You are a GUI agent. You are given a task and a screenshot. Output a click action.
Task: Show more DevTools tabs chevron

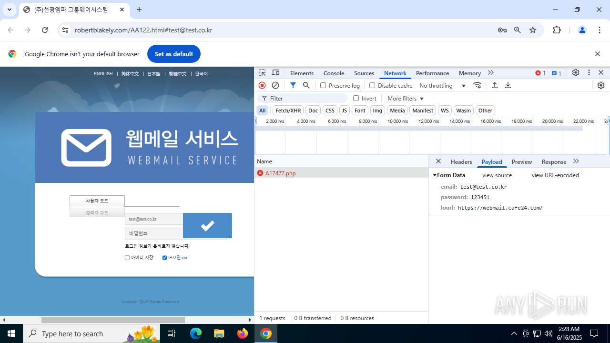click(x=491, y=73)
